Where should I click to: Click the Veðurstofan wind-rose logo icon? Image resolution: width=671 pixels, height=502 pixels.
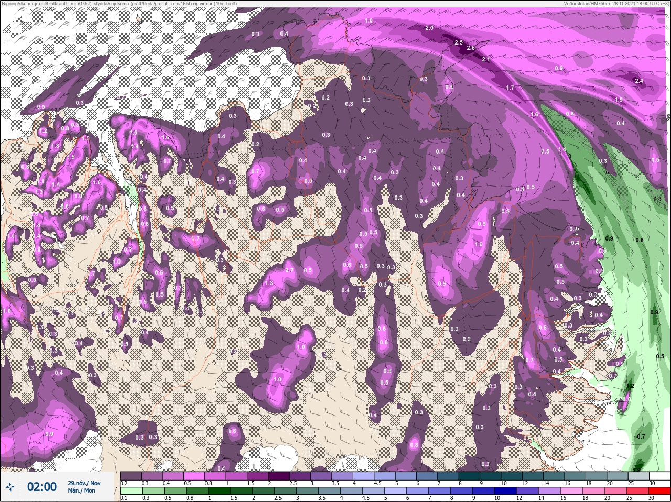click(11, 487)
